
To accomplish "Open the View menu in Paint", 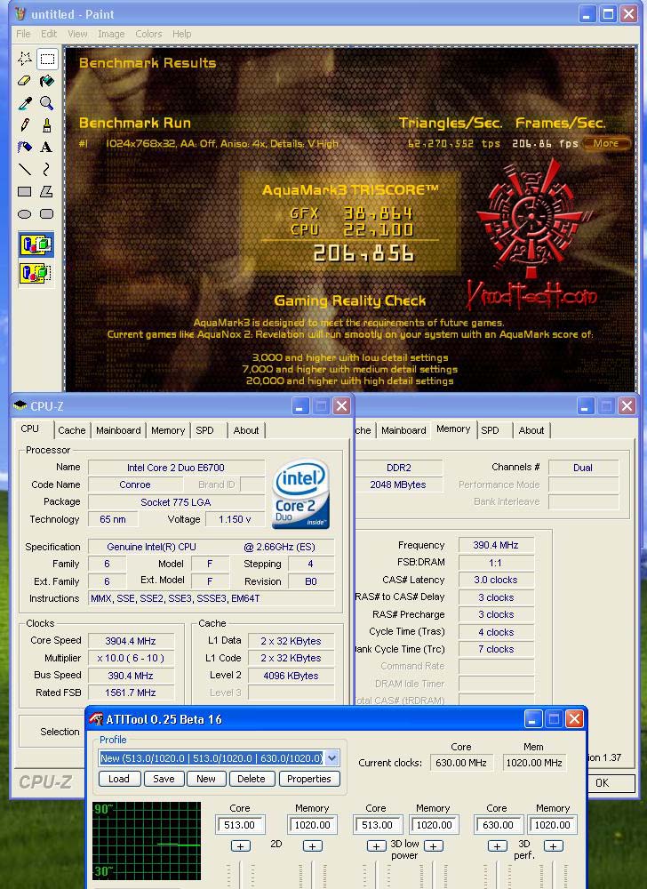I will [77, 34].
